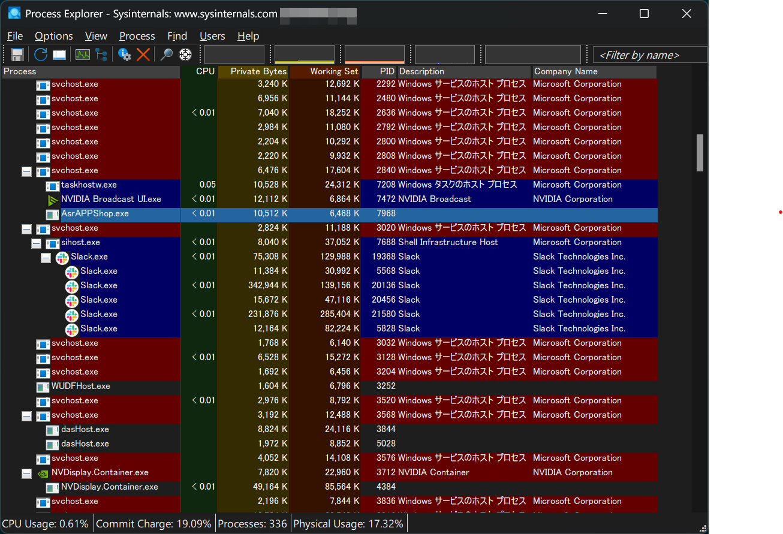783x534 pixels.
Task: Select the taskhostw.exe process row
Action: click(330, 186)
